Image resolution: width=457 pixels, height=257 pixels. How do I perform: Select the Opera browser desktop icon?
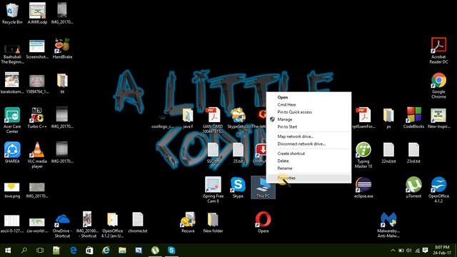coord(263,222)
